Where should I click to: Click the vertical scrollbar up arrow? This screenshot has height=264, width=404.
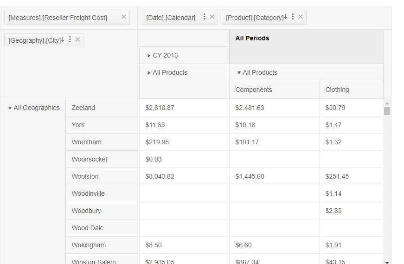click(387, 103)
